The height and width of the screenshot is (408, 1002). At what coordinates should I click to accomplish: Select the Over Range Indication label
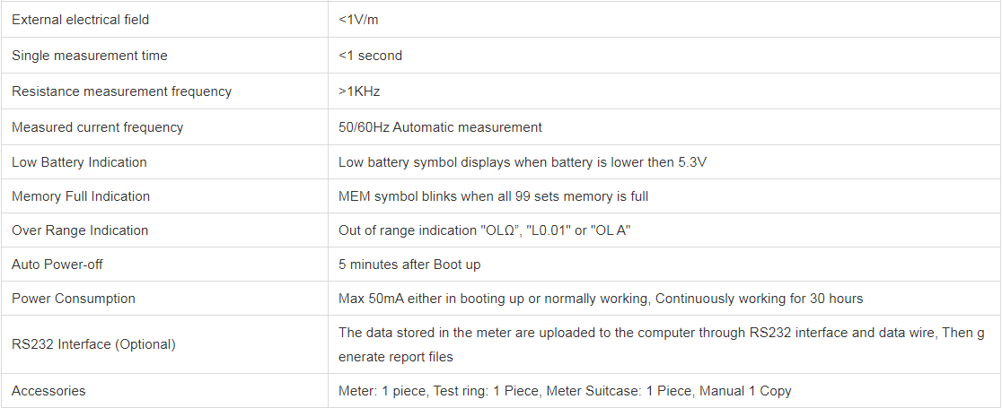(80, 230)
